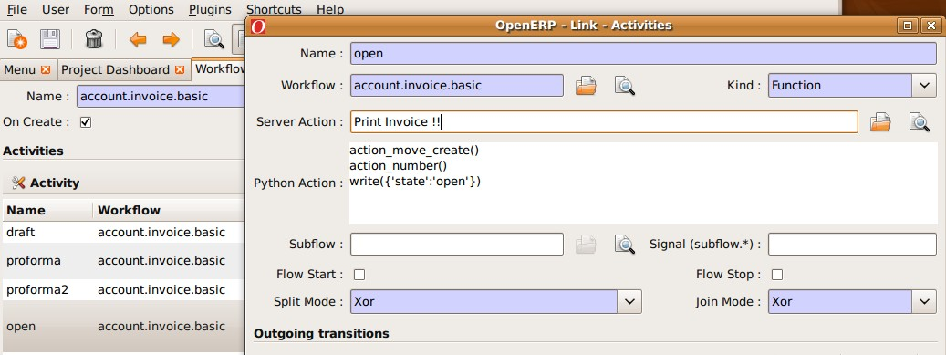Open the Help menu
Viewport: 946px width, 355px height.
[x=330, y=10]
